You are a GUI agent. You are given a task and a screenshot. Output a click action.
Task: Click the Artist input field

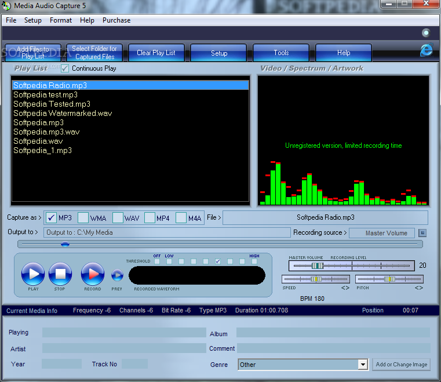(x=124, y=348)
